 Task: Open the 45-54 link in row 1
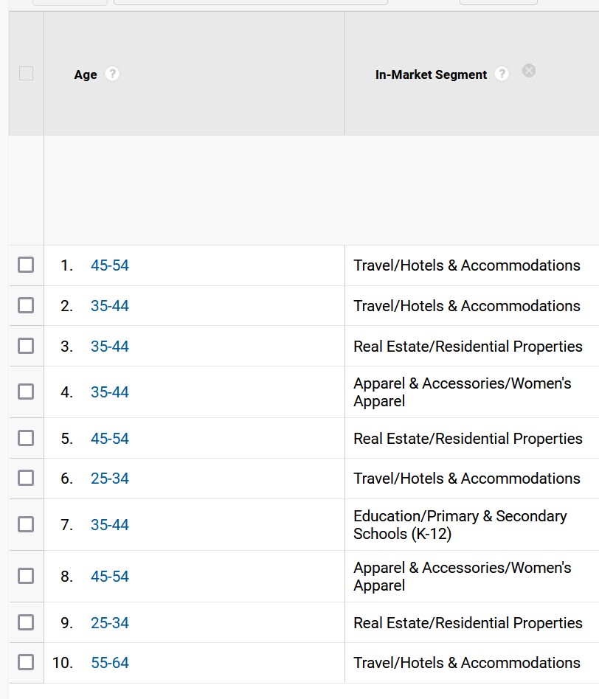(110, 265)
